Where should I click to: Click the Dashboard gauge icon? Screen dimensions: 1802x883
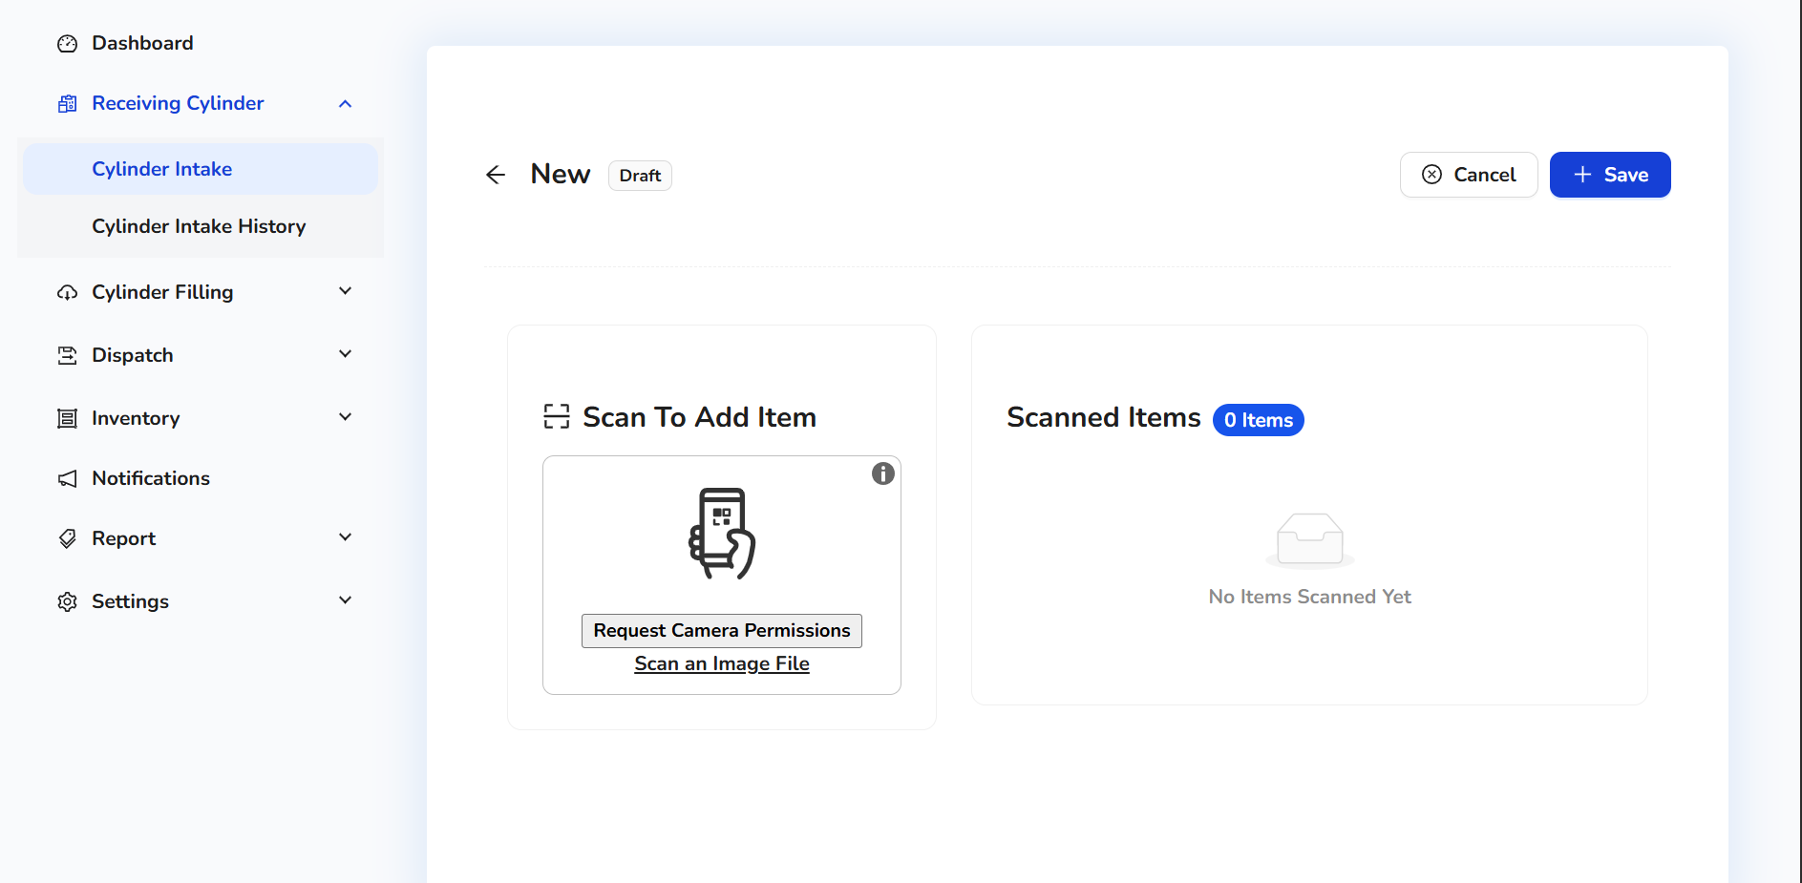[67, 44]
